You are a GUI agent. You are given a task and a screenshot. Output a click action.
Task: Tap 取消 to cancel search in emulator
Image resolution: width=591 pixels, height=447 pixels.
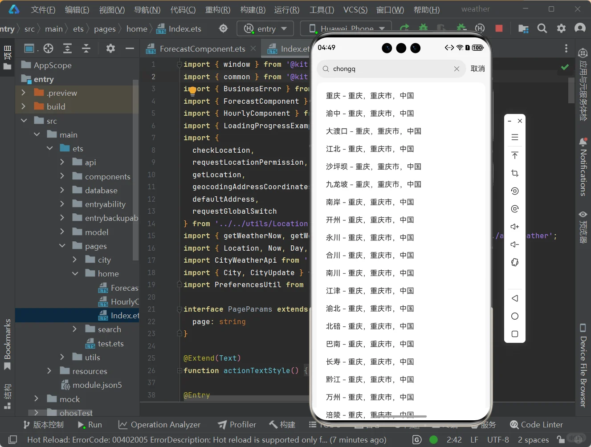[478, 69]
